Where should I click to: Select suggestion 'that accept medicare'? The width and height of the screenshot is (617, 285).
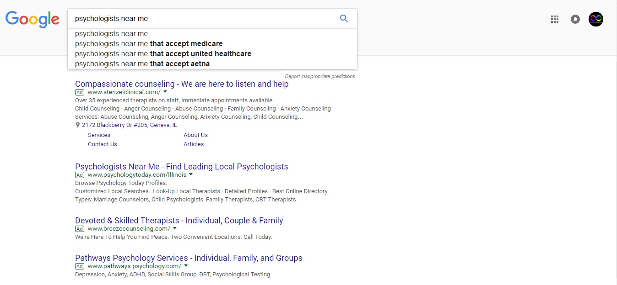[212, 44]
